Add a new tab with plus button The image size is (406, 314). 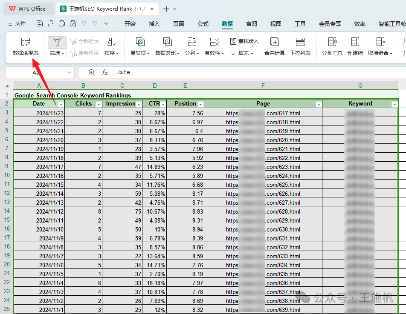click(x=166, y=9)
